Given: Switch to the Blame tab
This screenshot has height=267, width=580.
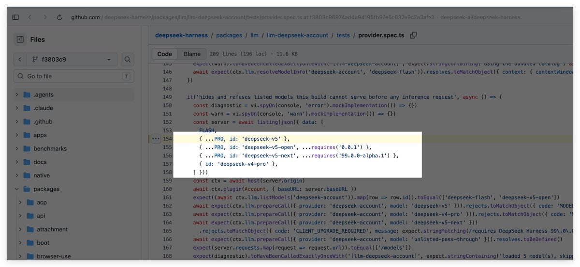Looking at the screenshot, I should pyautogui.click(x=192, y=54).
